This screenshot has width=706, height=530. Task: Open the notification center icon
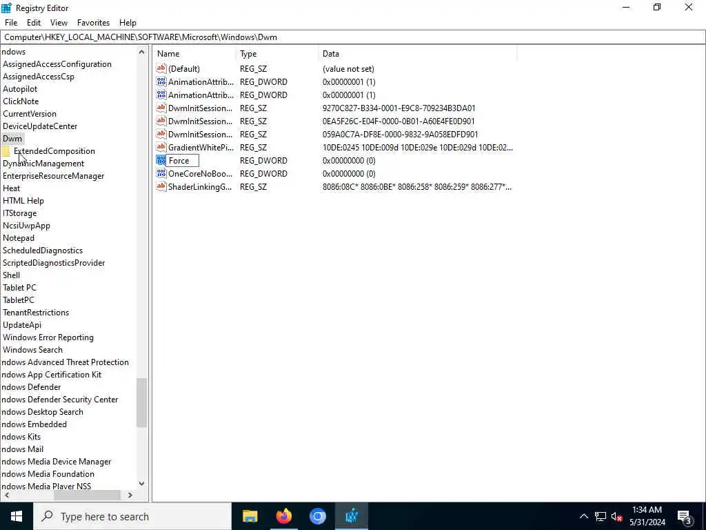684,517
